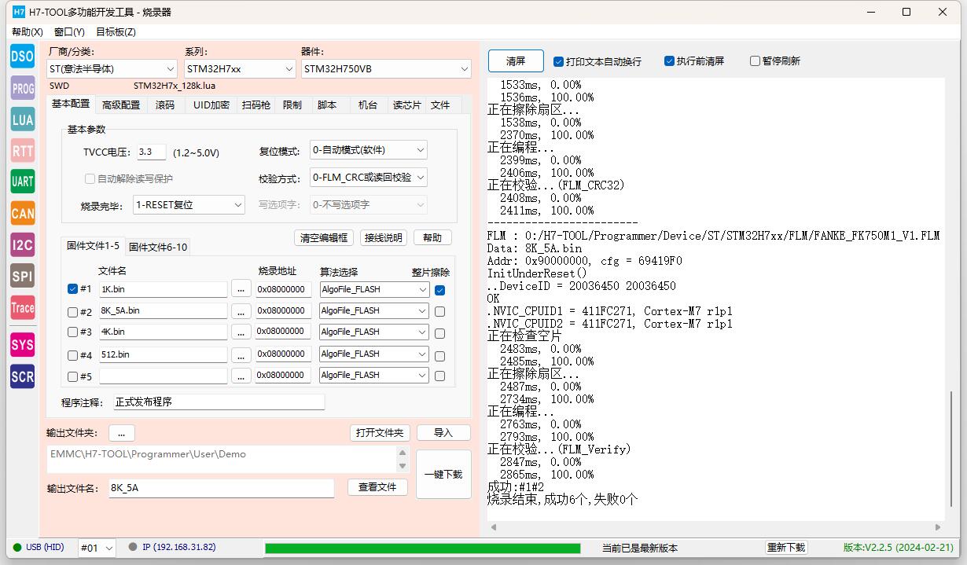Browse file for firmware row #2

coord(241,310)
